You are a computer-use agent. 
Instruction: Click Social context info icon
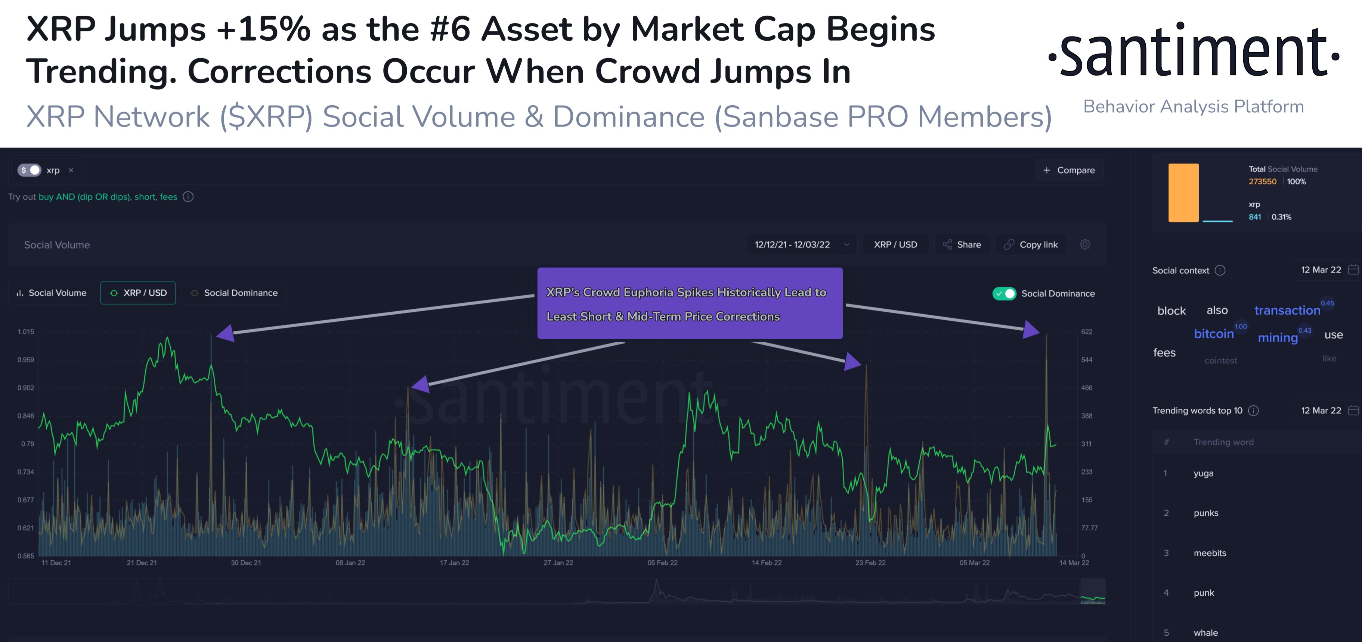1220,271
